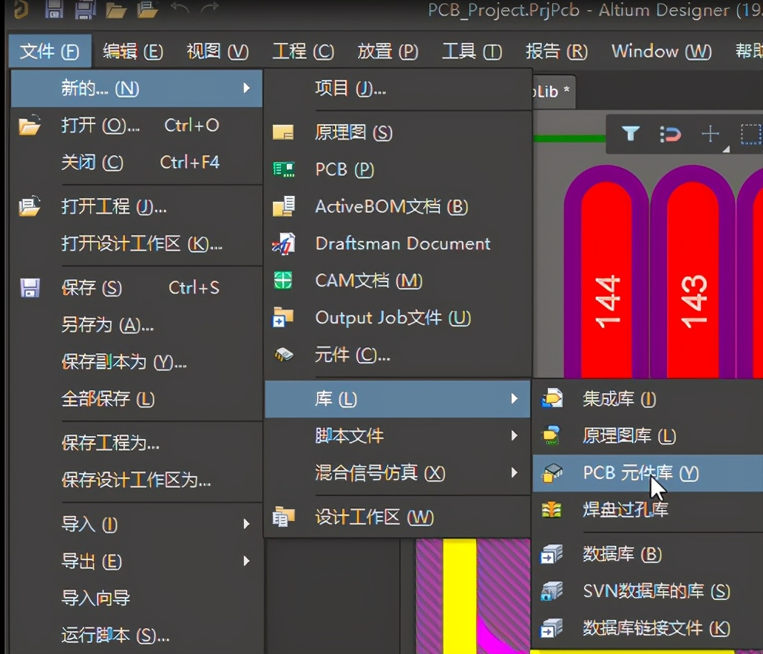763x654 pixels.
Task: Choose 打开设计工作区 (K)...
Action: 137,244
